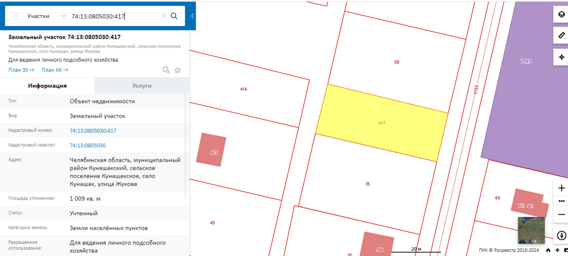568x256 pixels.
Task: Clear the search field with the X
Action: pos(164,16)
